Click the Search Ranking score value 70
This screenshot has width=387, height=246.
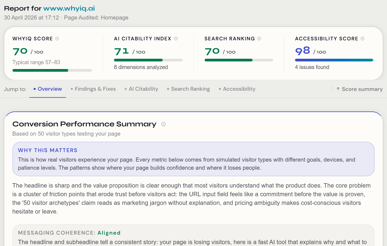coord(212,51)
